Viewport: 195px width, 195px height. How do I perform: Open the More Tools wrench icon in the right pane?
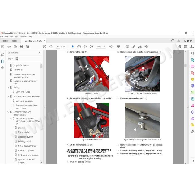192,131
